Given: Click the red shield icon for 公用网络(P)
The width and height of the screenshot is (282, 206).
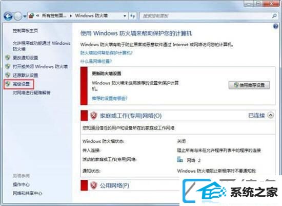Looking at the screenshot, I should pyautogui.click(x=93, y=185).
